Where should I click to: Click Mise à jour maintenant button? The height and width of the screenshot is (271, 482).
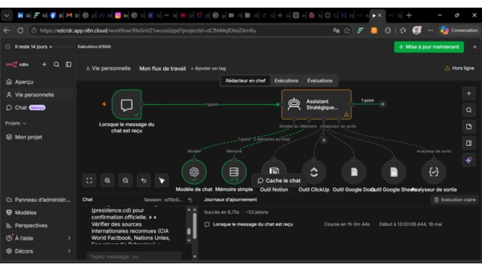(x=429, y=47)
